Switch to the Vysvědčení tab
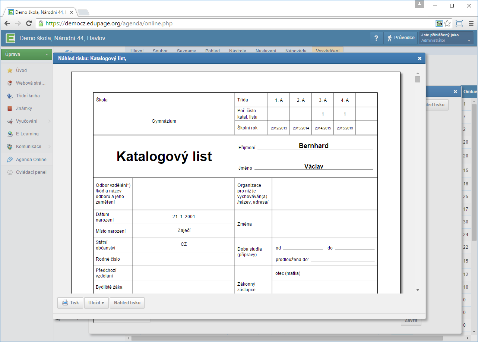The image size is (478, 342). 327,51
